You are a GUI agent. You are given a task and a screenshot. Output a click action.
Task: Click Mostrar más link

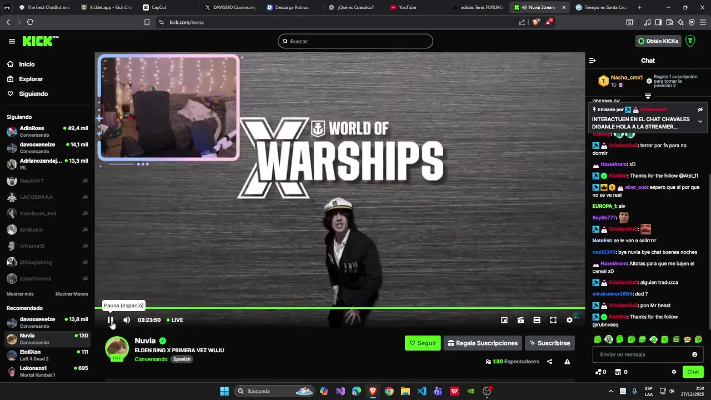coord(20,294)
